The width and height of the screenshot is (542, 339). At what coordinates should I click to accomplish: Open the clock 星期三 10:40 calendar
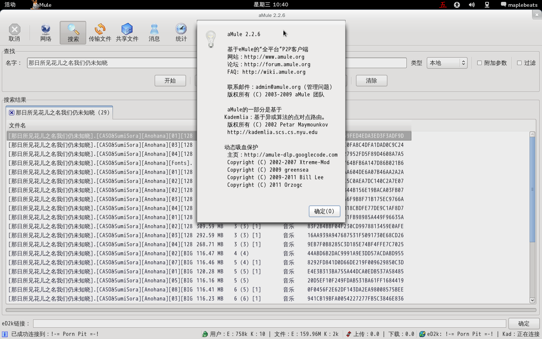coord(271,5)
